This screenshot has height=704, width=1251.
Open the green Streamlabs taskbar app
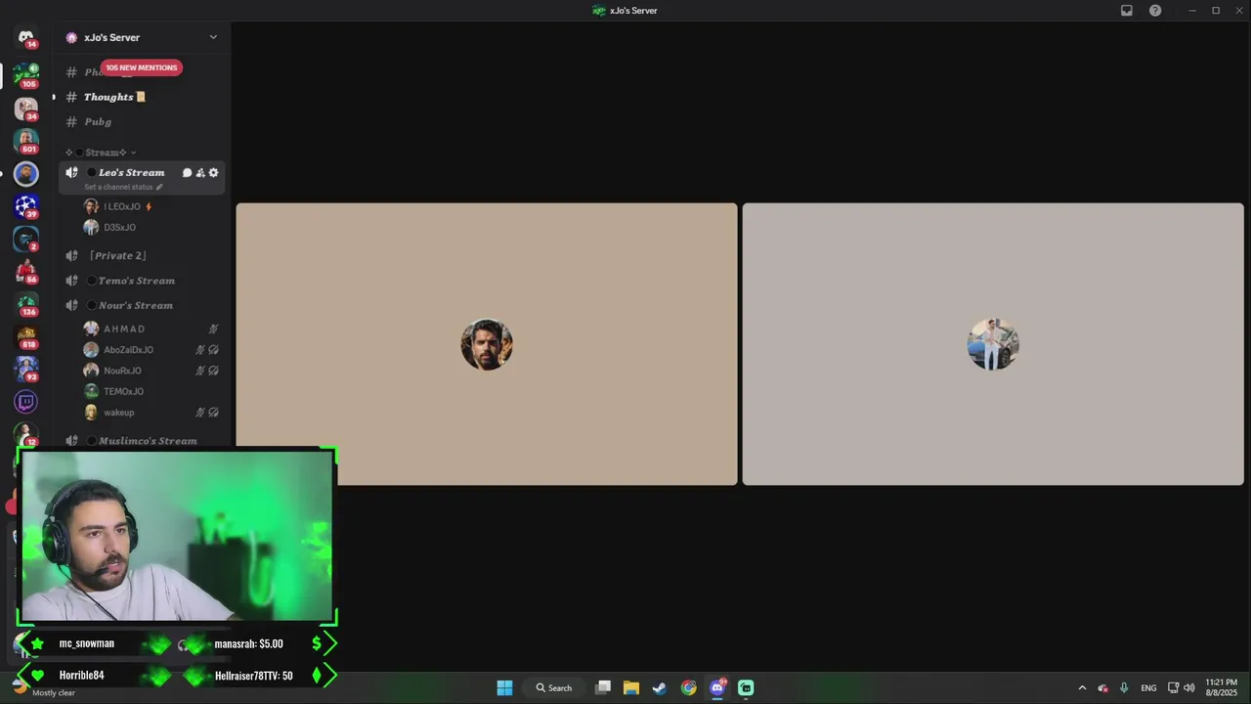click(746, 687)
